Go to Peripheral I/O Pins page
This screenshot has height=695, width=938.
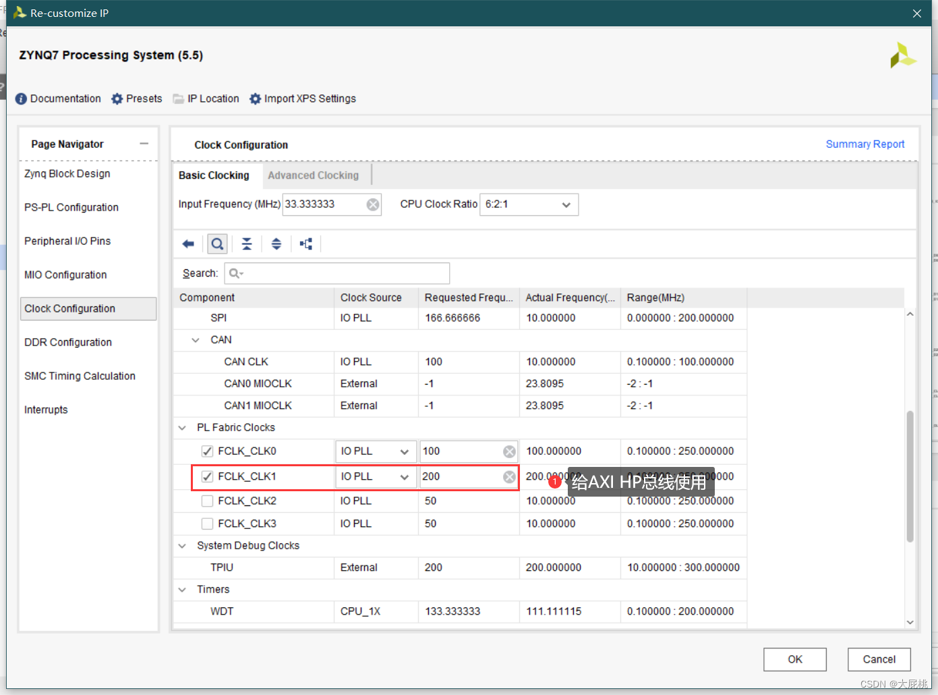[67, 241]
